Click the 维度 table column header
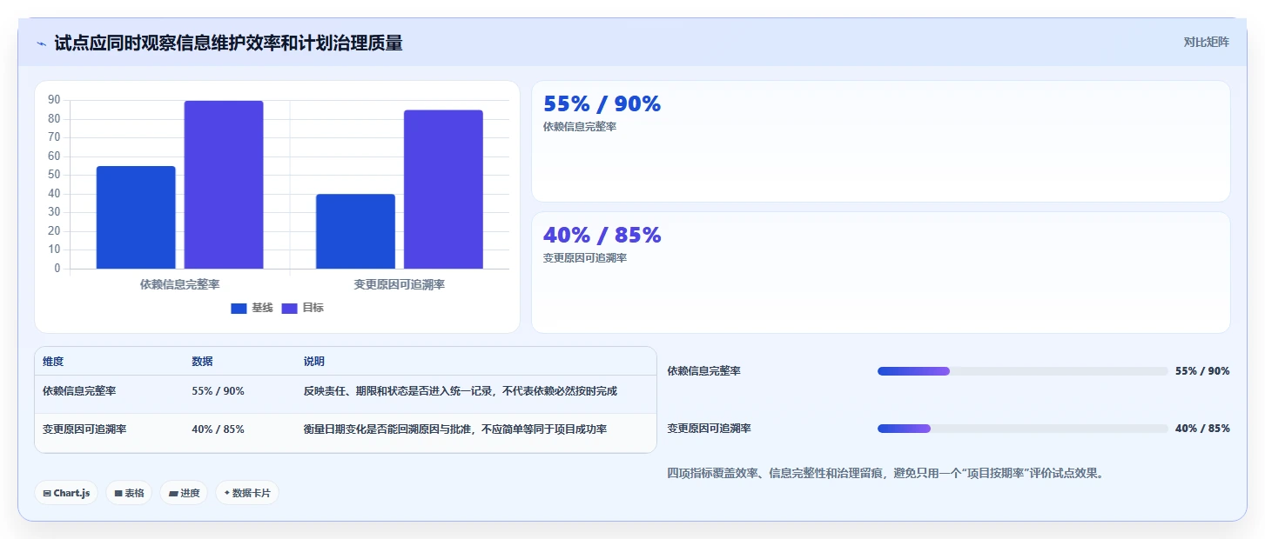Image resolution: width=1265 pixels, height=539 pixels. coord(53,362)
